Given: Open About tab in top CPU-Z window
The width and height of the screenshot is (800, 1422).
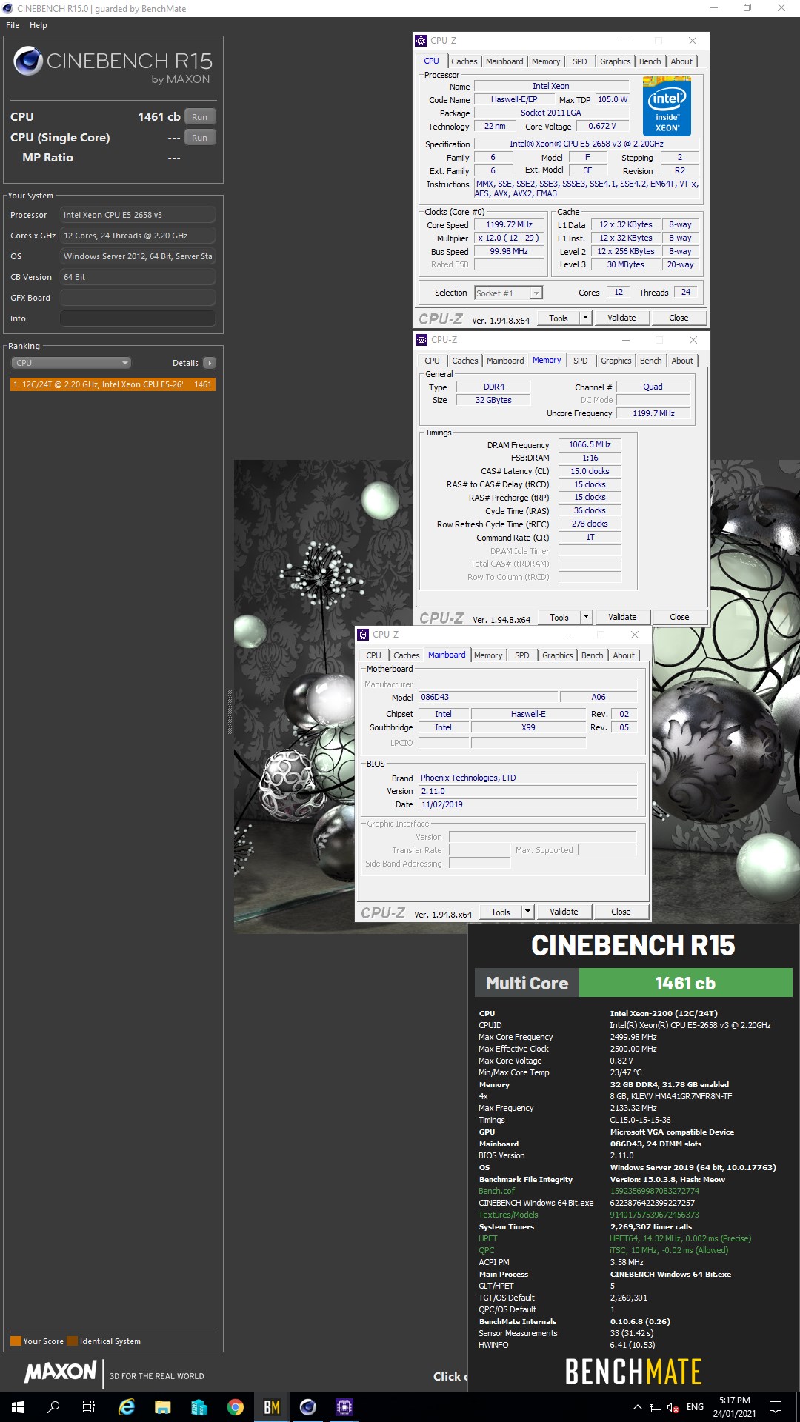Looking at the screenshot, I should tap(681, 61).
